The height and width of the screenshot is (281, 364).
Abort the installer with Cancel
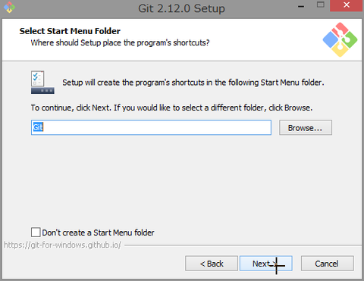pyautogui.click(x=327, y=264)
